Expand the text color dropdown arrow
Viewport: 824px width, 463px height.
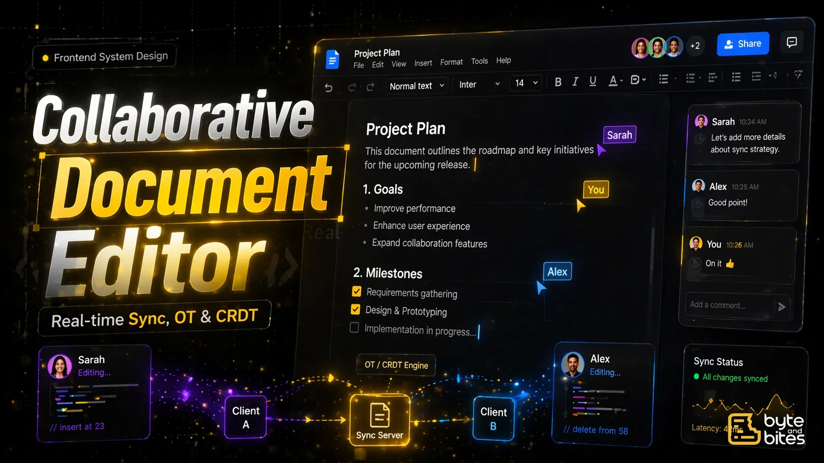pyautogui.click(x=621, y=81)
